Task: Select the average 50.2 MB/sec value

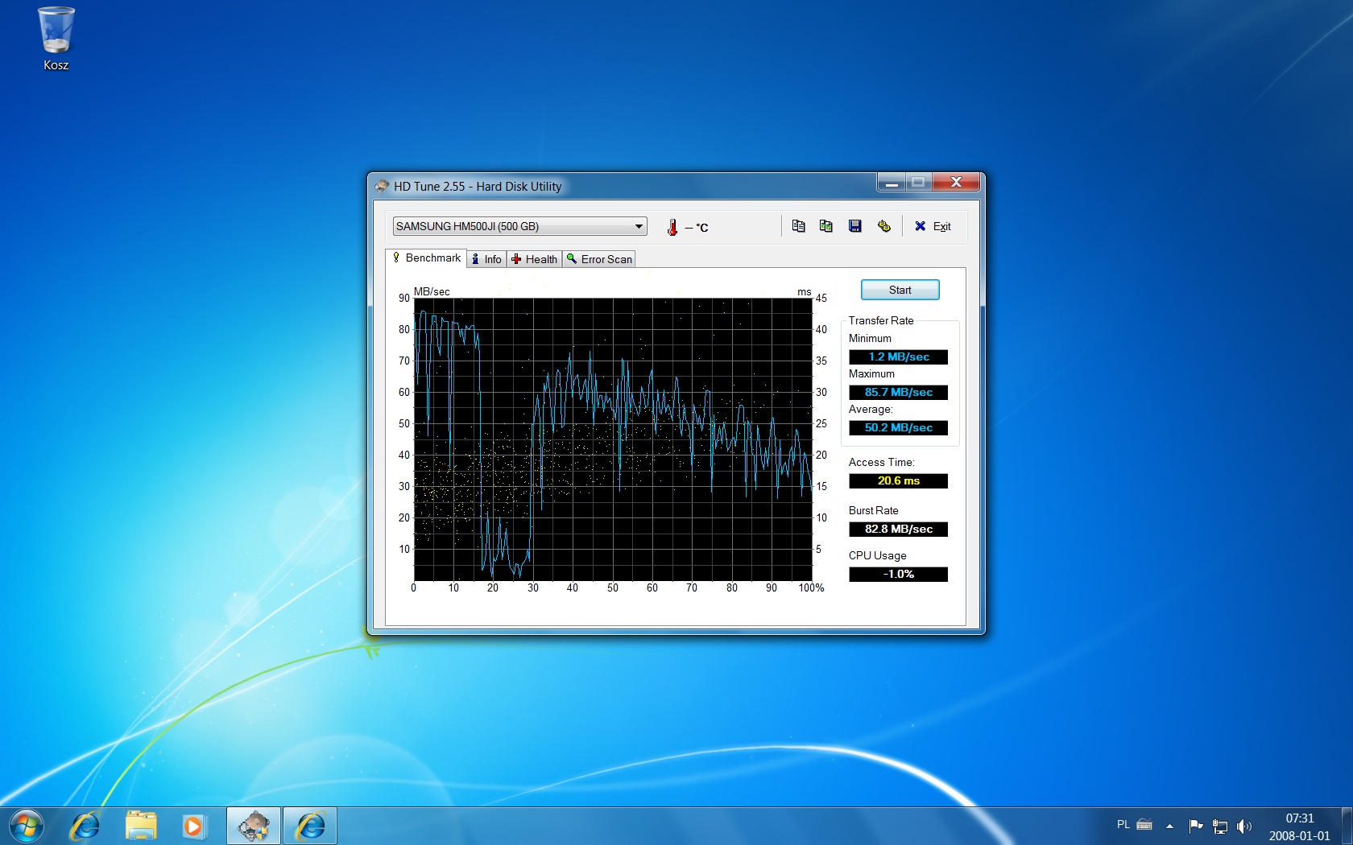Action: click(898, 427)
